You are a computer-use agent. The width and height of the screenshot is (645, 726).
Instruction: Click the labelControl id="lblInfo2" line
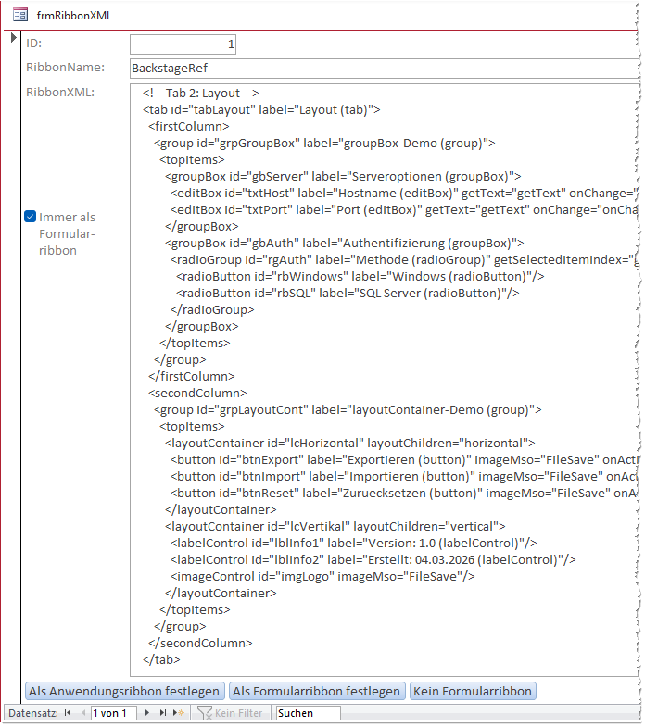click(373, 559)
